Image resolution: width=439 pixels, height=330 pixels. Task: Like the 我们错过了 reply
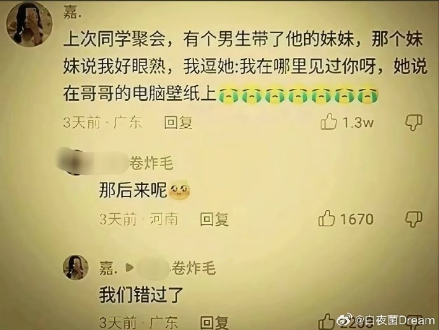[x=326, y=321]
